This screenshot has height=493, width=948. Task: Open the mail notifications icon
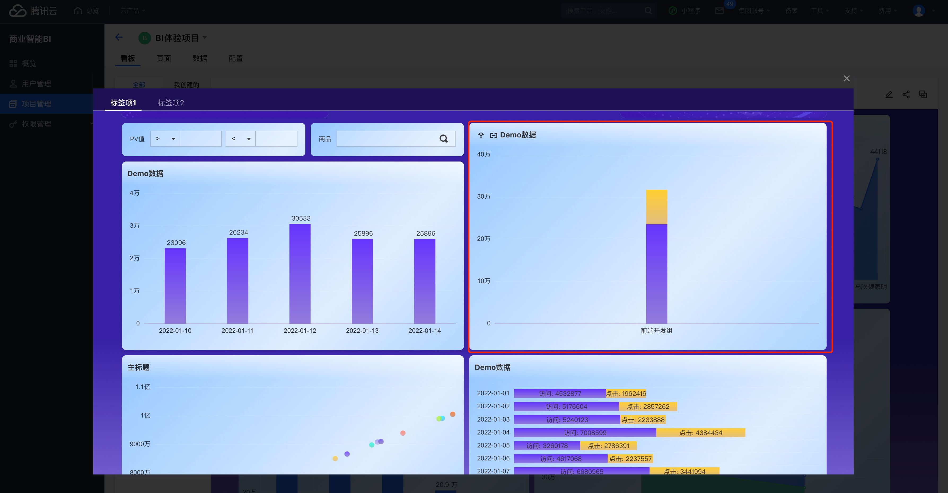point(719,11)
